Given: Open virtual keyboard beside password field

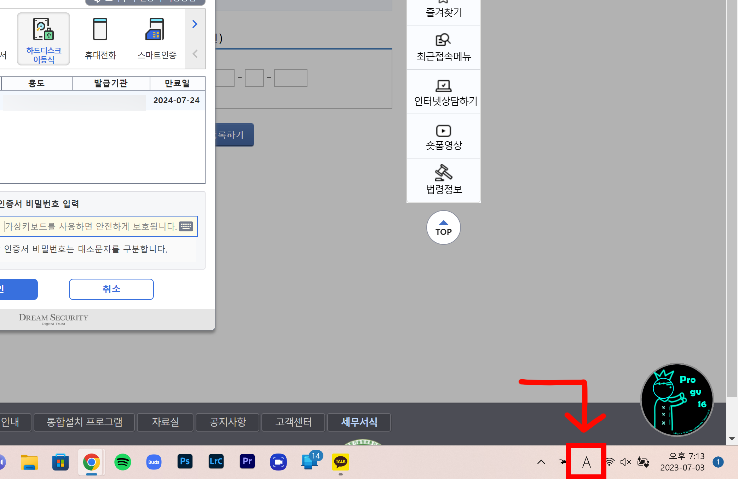Looking at the screenshot, I should [186, 226].
